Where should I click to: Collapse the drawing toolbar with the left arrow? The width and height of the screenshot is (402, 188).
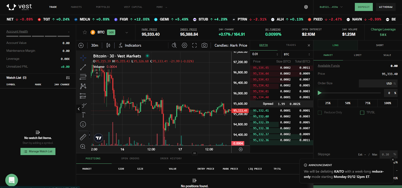(x=79, y=109)
